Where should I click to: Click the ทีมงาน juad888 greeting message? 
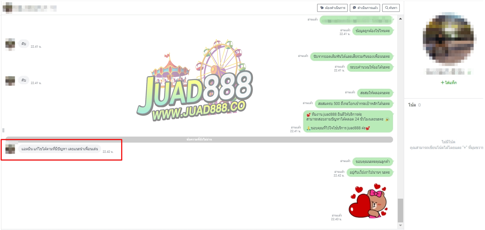coord(348,121)
